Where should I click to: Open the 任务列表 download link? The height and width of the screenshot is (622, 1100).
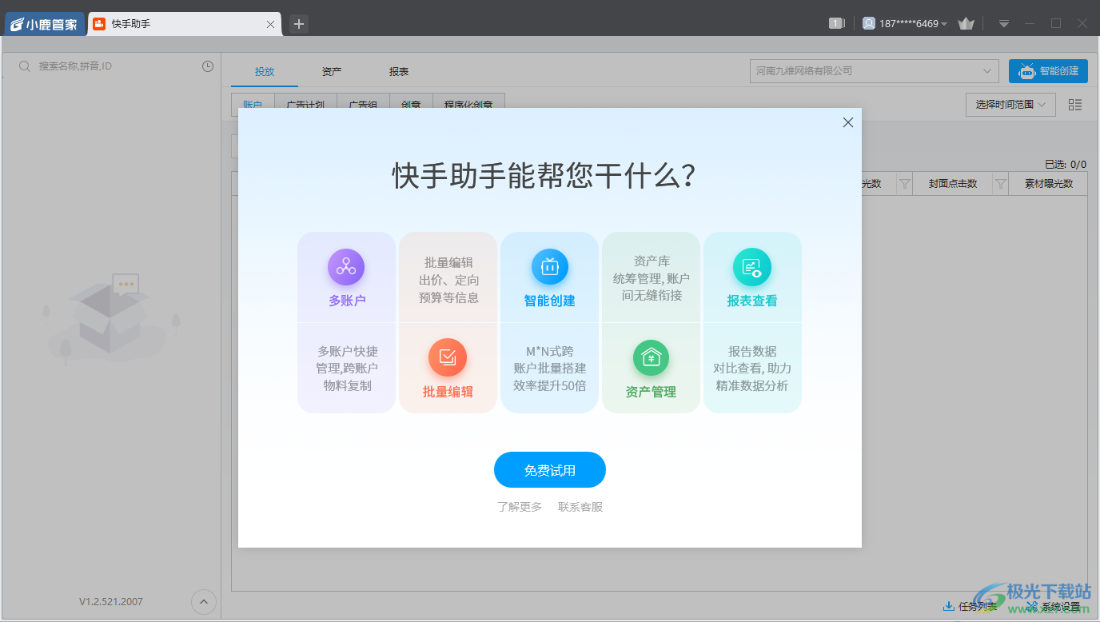pos(970,606)
